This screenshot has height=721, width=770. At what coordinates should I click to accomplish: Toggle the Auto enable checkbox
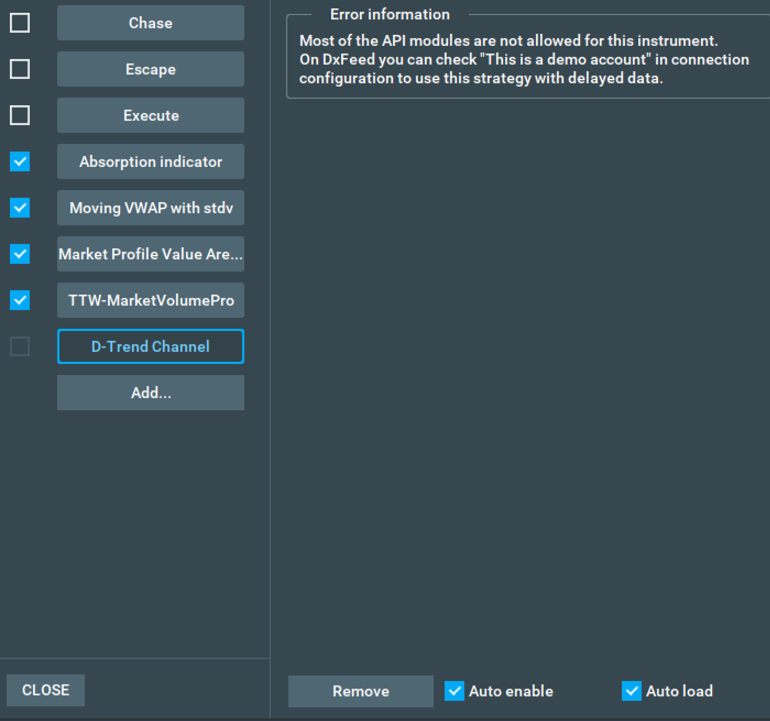click(x=454, y=691)
